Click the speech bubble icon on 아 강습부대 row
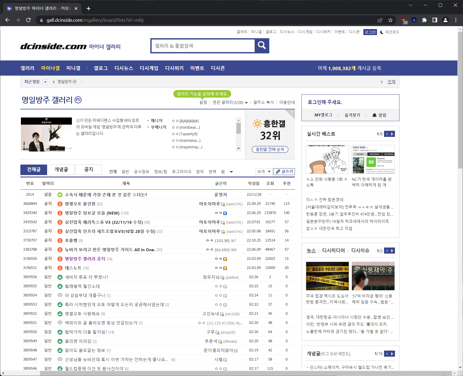 click(x=60, y=295)
